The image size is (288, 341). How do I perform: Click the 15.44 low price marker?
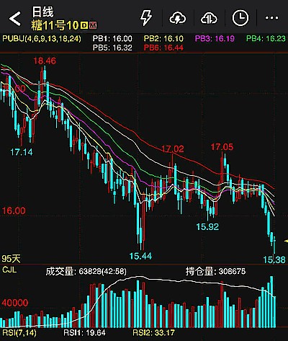(140, 256)
